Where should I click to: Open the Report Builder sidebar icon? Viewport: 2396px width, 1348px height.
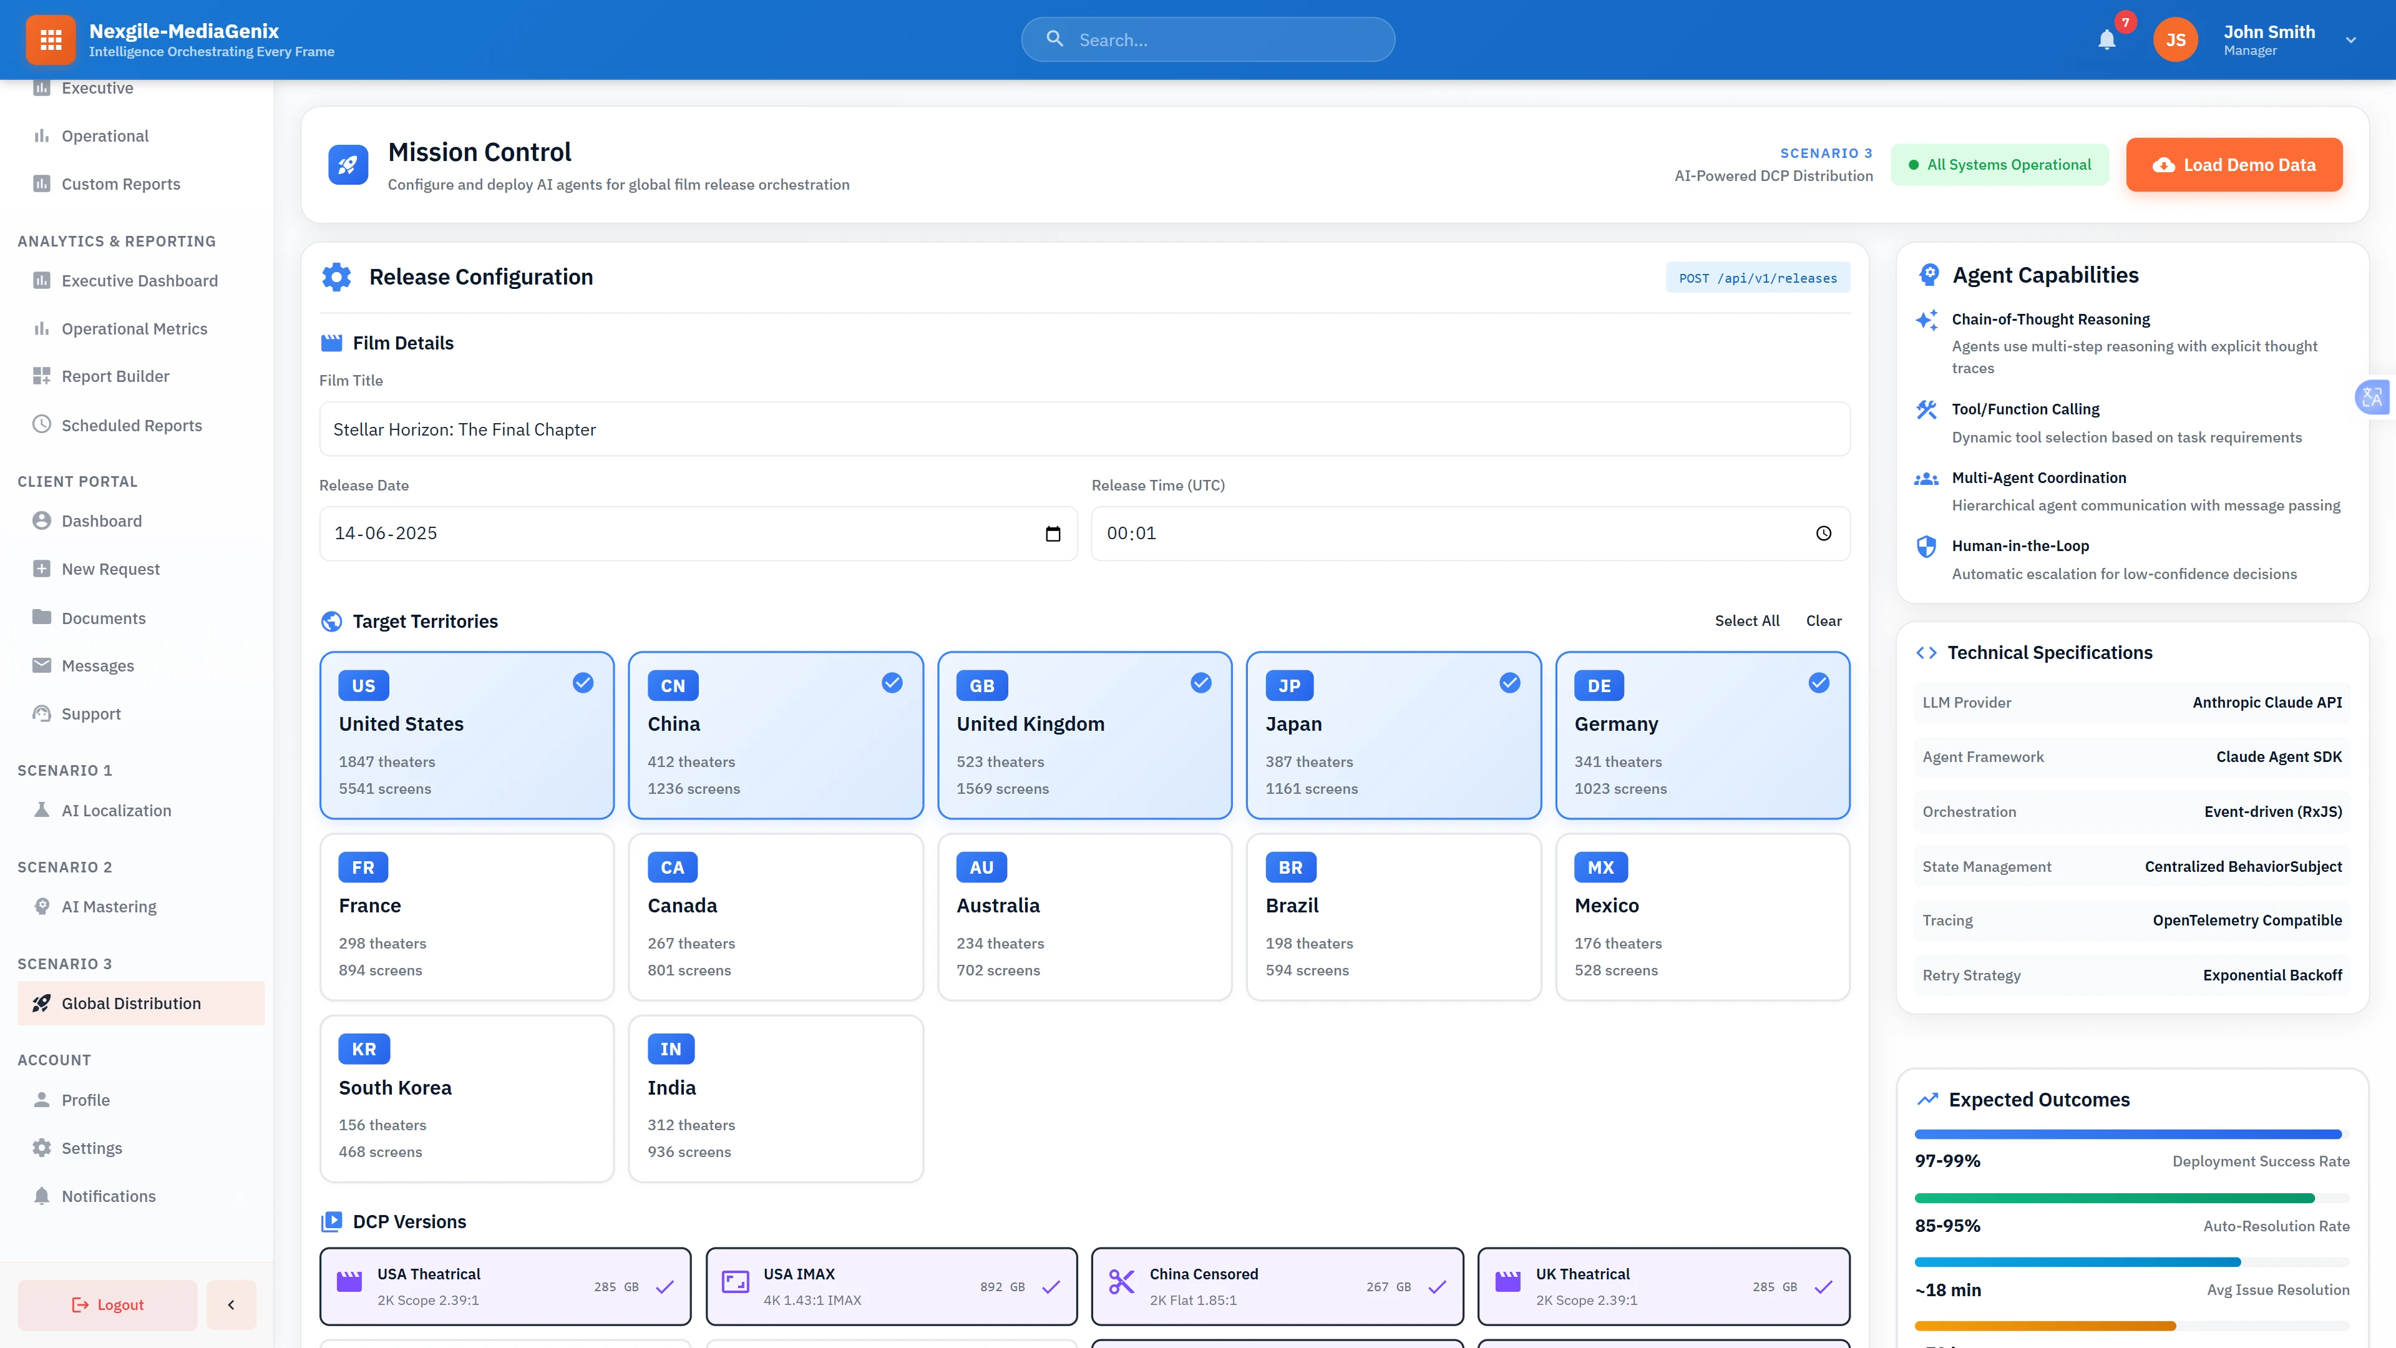pos(41,376)
